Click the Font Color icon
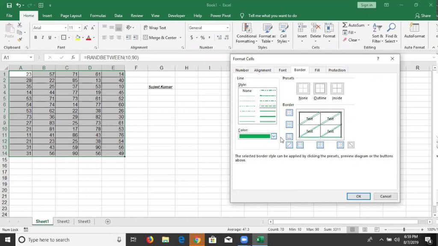The image size is (438, 246). [x=89, y=38]
